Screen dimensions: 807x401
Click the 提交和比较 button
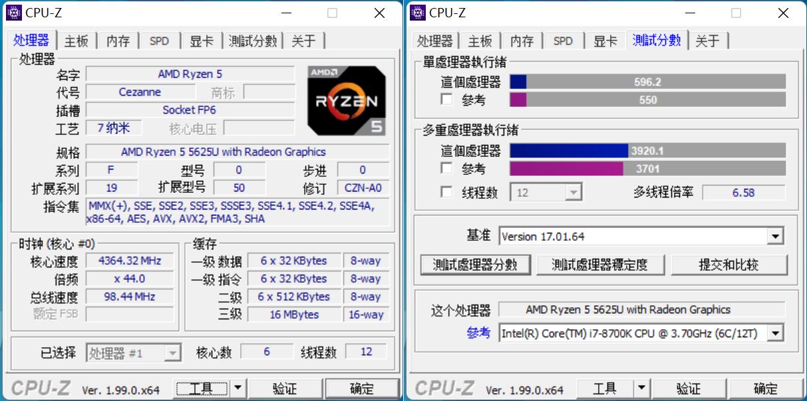(730, 264)
